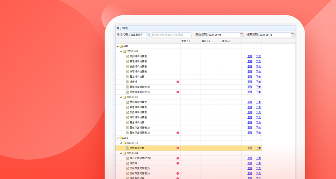Click the 2021-05-18 date folder label

coord(132,143)
